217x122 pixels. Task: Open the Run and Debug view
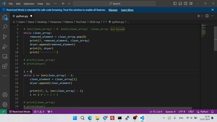pyautogui.click(x=5, y=47)
